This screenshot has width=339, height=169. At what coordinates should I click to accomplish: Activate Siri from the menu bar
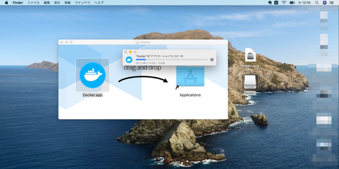point(324,3)
